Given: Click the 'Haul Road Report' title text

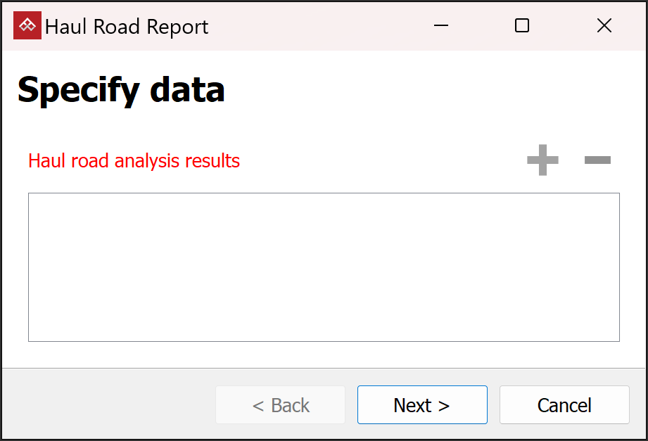Looking at the screenshot, I should click(x=127, y=27).
